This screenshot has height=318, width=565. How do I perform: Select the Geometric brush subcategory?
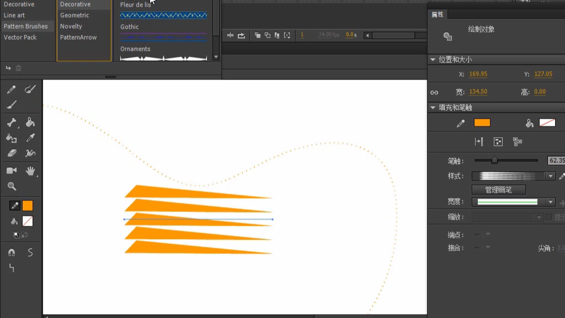[x=74, y=15]
